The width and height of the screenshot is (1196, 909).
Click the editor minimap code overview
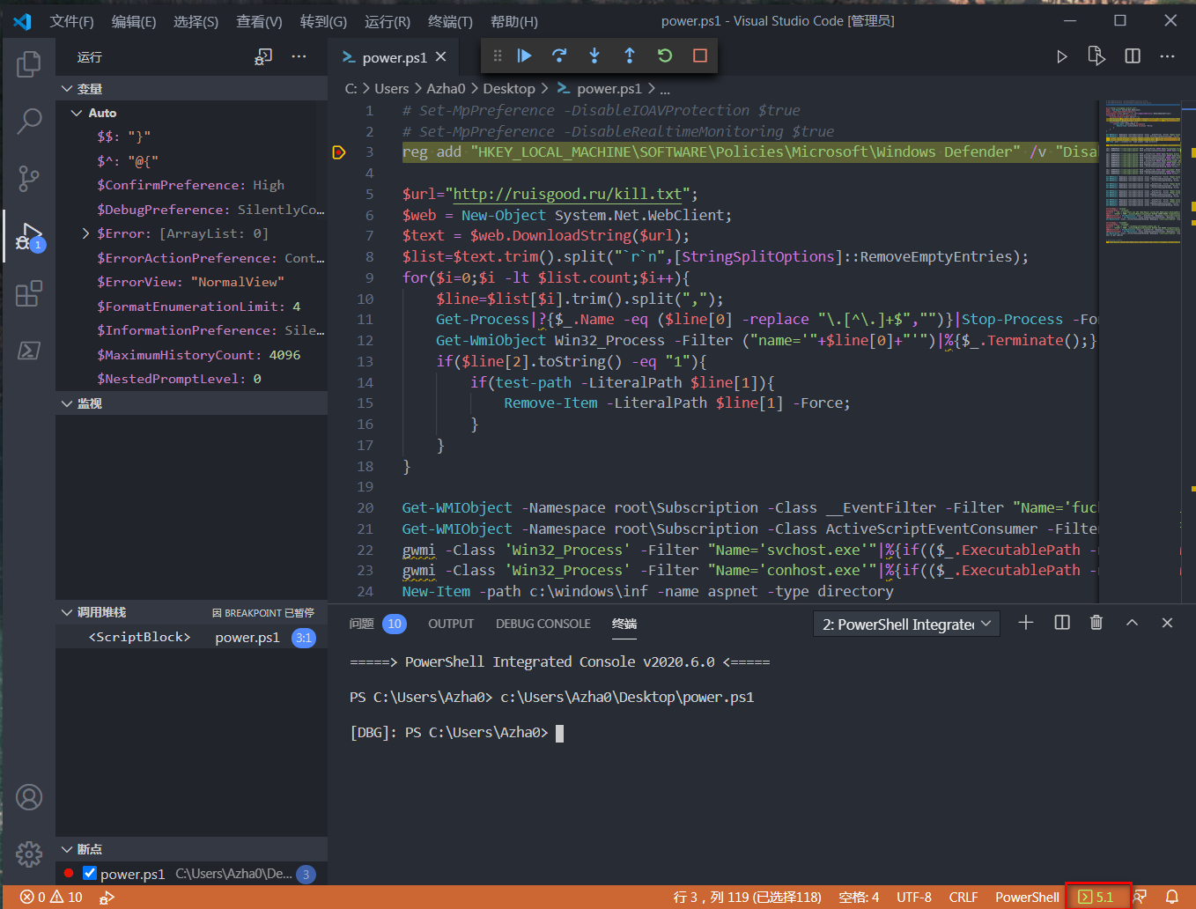pyautogui.click(x=1143, y=171)
